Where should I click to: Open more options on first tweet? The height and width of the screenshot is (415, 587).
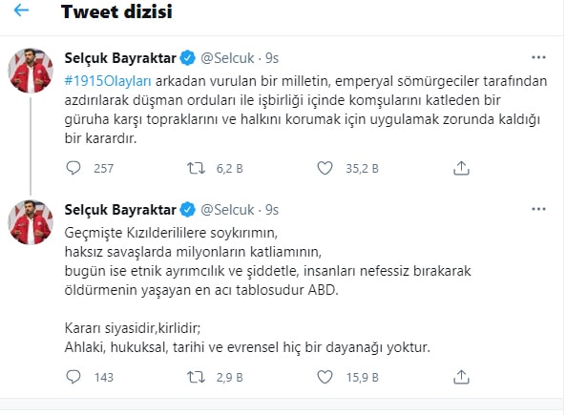point(538,57)
